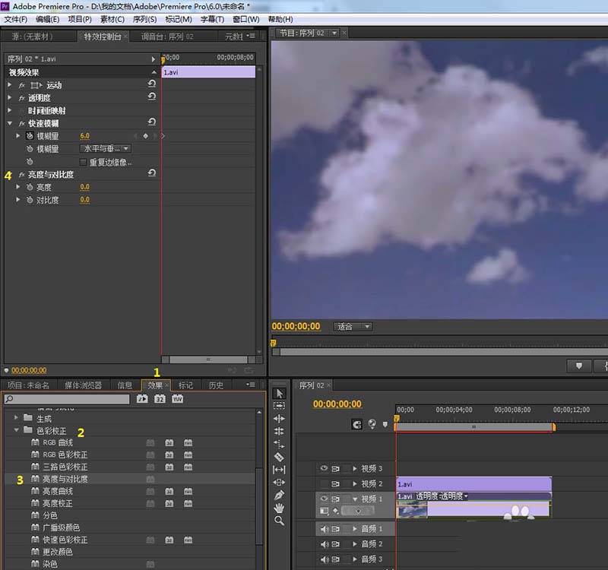The image size is (608, 570).
Task: Click the 模糊量 value 6.0
Action: [x=84, y=136]
